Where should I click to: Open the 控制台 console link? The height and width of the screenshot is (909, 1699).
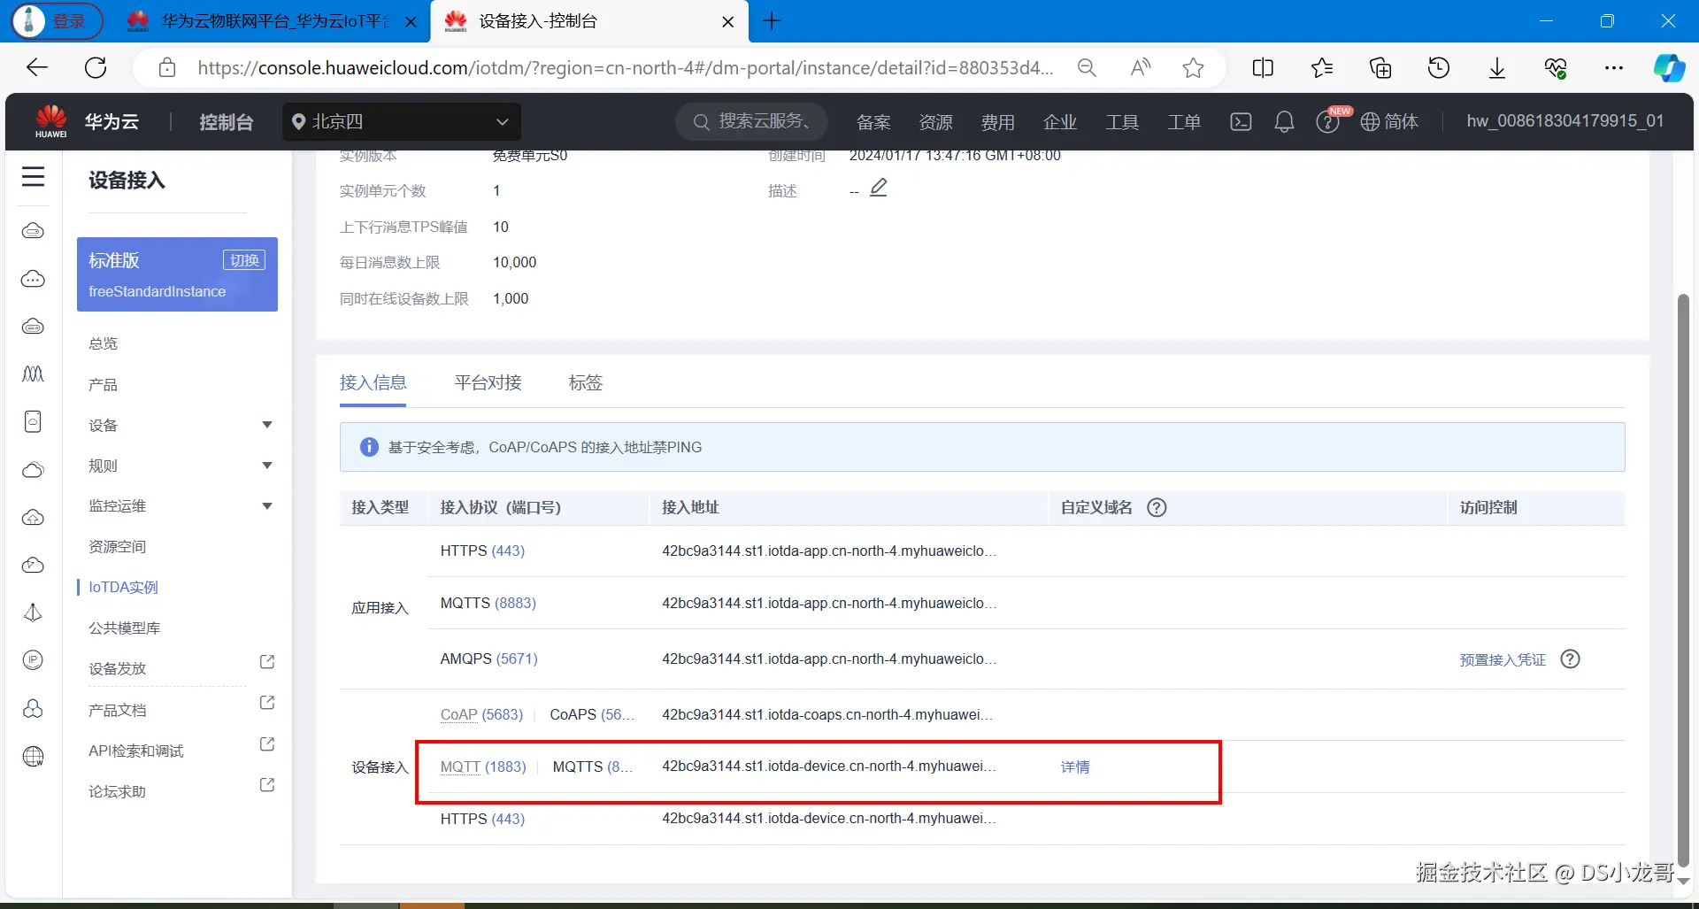pyautogui.click(x=227, y=121)
